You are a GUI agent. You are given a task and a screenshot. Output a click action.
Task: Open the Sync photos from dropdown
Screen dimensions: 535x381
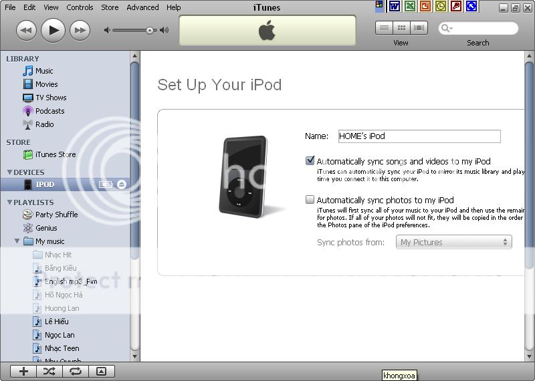(454, 242)
